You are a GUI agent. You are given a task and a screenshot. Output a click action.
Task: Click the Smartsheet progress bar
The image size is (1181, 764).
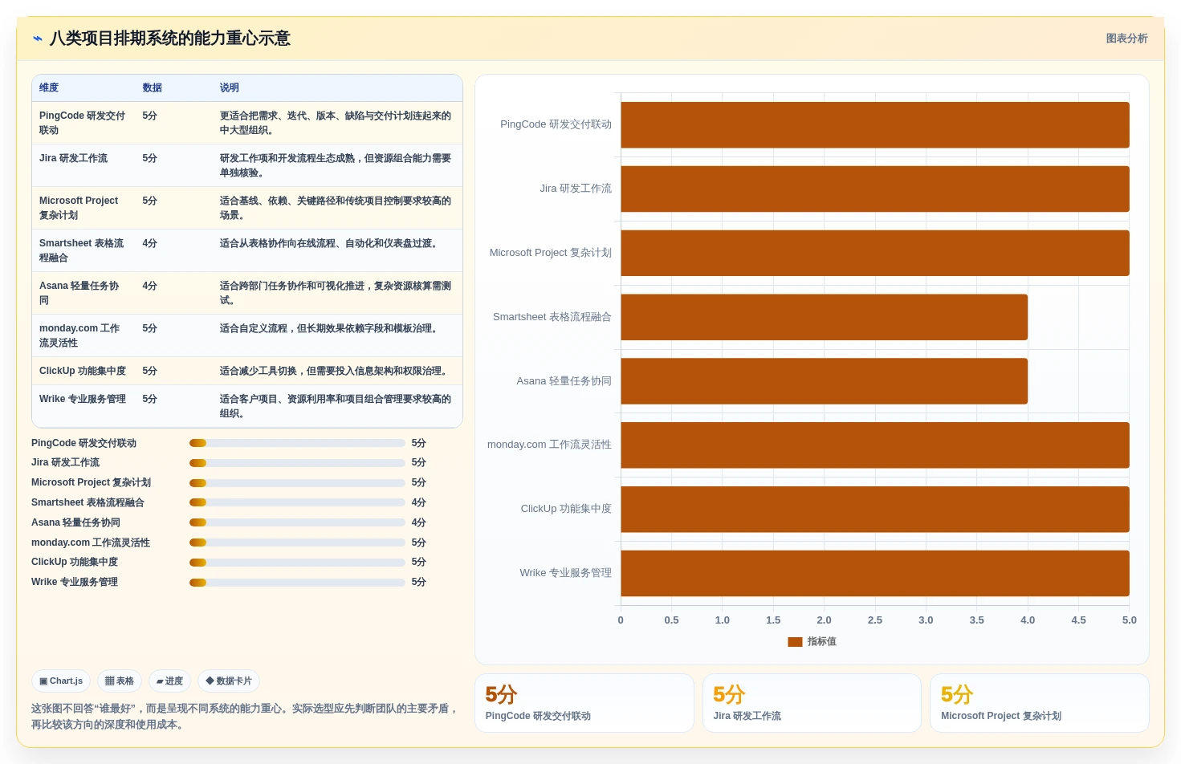(x=297, y=502)
